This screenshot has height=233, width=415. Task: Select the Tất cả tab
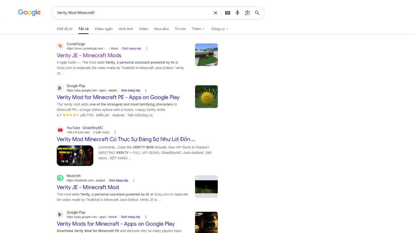click(x=83, y=29)
